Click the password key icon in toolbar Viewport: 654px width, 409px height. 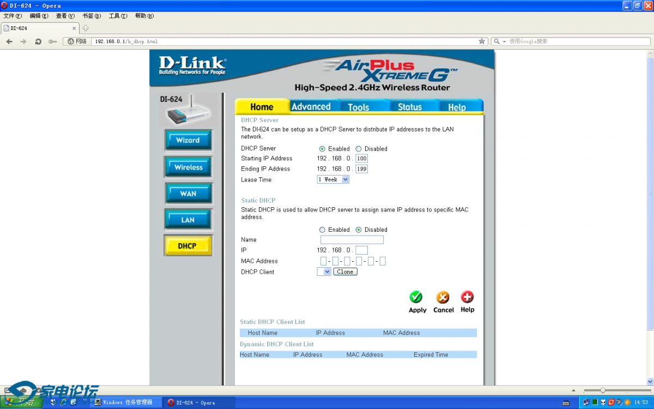(x=52, y=41)
